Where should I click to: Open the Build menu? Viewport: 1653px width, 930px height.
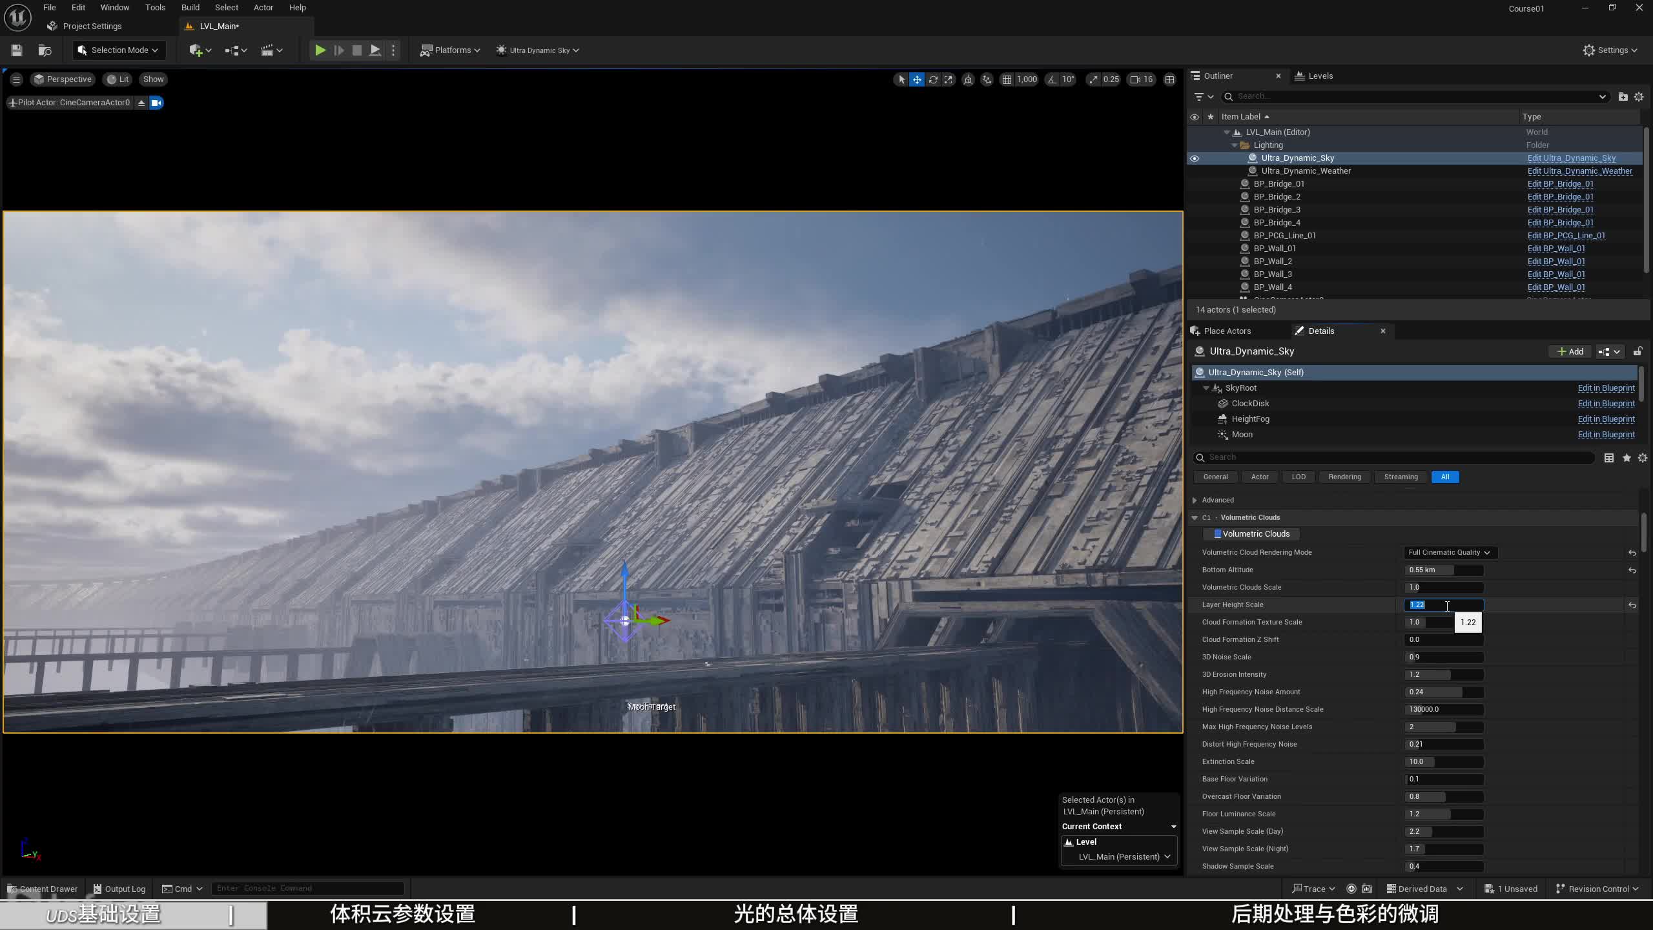point(190,8)
